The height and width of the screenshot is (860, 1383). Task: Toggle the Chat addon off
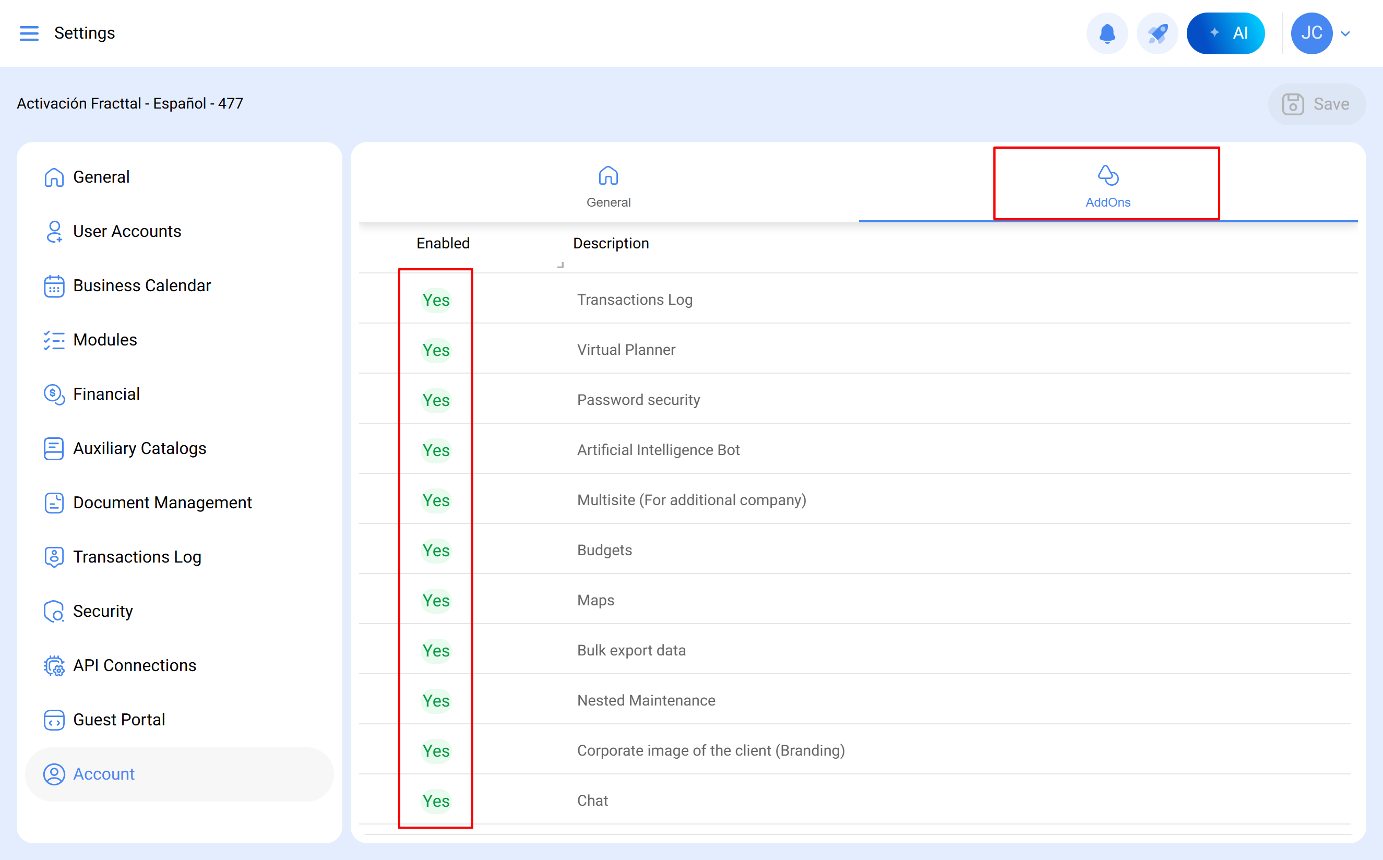[x=436, y=801]
